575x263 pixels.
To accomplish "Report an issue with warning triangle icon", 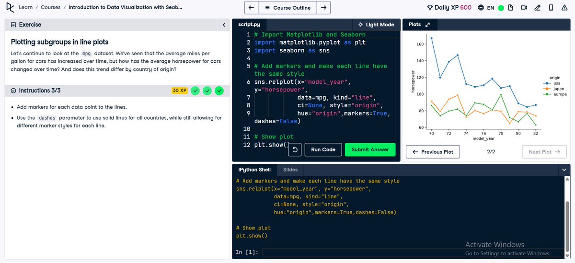I will pyautogui.click(x=564, y=8).
